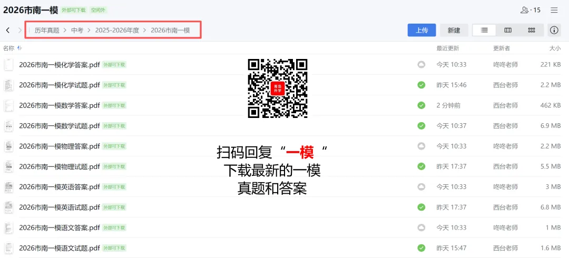Navigate to 历年真题 in breadcrumb
This screenshot has width=569, height=258.
(x=47, y=30)
